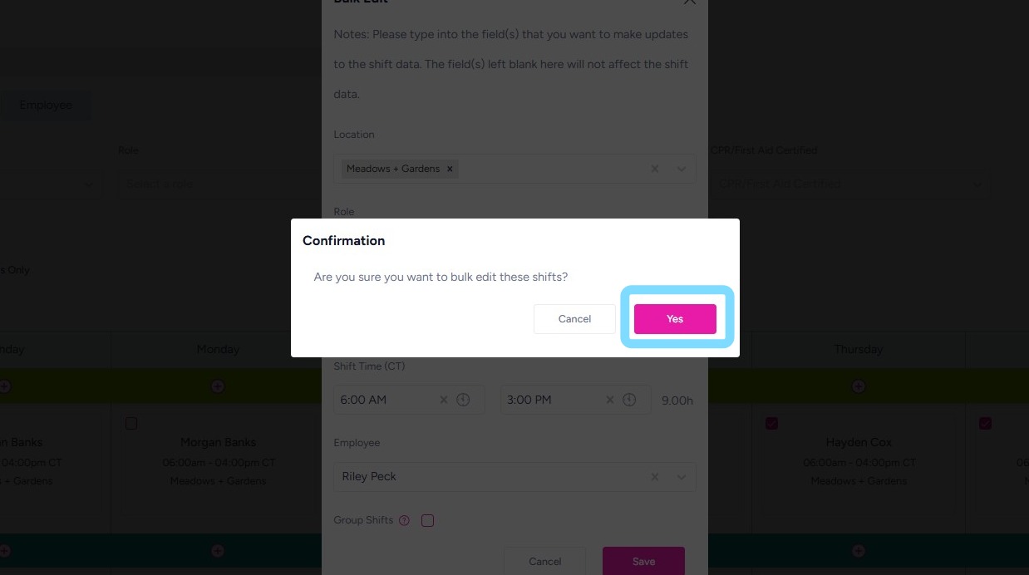Open clock picker for 3:00 PM end time
1029x575 pixels.
(x=629, y=400)
